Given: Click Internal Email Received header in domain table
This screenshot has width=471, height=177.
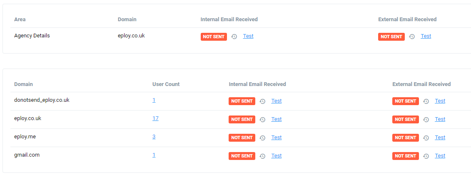Looking at the screenshot, I should (x=257, y=84).
